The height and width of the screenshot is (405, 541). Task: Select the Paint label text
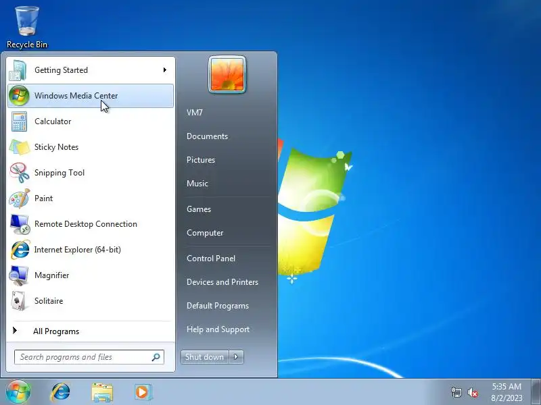(43, 198)
